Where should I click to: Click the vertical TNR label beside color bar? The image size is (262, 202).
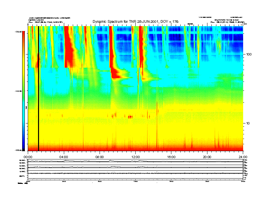pyautogui.click(x=26, y=108)
